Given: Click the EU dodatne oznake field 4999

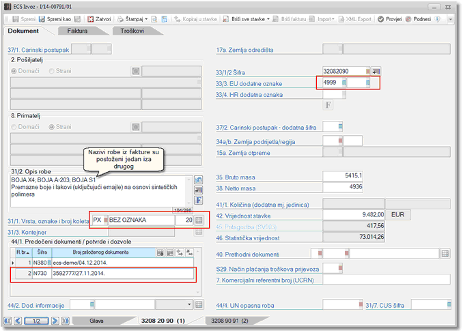Looking at the screenshot, I should (x=333, y=83).
